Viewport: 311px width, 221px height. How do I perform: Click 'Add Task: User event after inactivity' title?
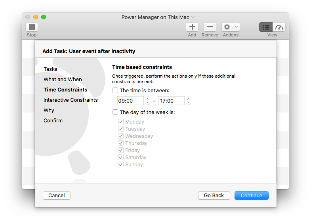pos(89,51)
